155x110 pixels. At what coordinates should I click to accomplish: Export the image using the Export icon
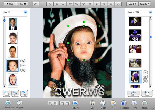click(103, 103)
